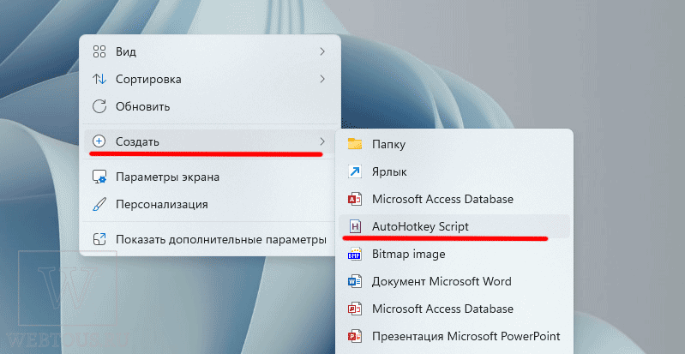Select Microsoft Access Database above AutoHotkey Script
The height and width of the screenshot is (354, 685).
tap(454, 199)
